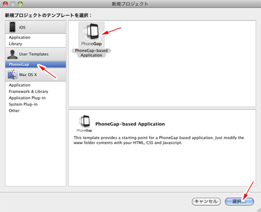Click the Mac OS X Finder icon
This screenshot has height=212, width=261.
click(x=13, y=74)
